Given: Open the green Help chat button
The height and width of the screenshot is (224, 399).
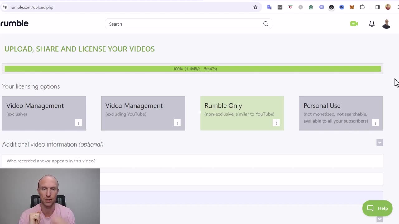Looking at the screenshot, I should tap(377, 208).
